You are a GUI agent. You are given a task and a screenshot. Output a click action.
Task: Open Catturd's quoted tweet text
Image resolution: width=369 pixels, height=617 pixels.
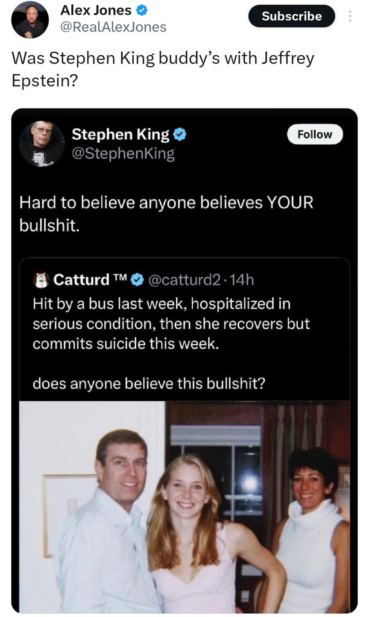point(171,344)
